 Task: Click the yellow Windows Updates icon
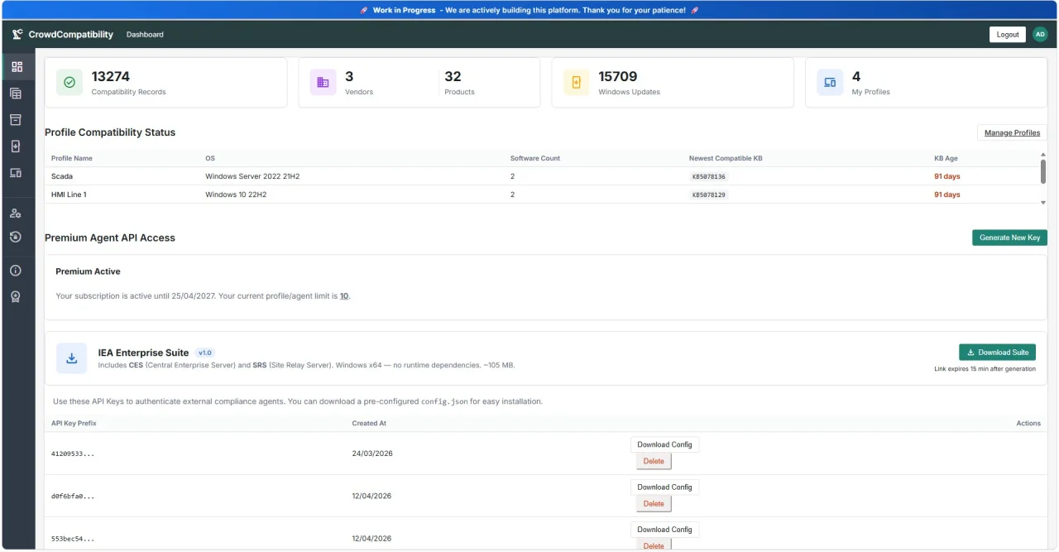(577, 83)
